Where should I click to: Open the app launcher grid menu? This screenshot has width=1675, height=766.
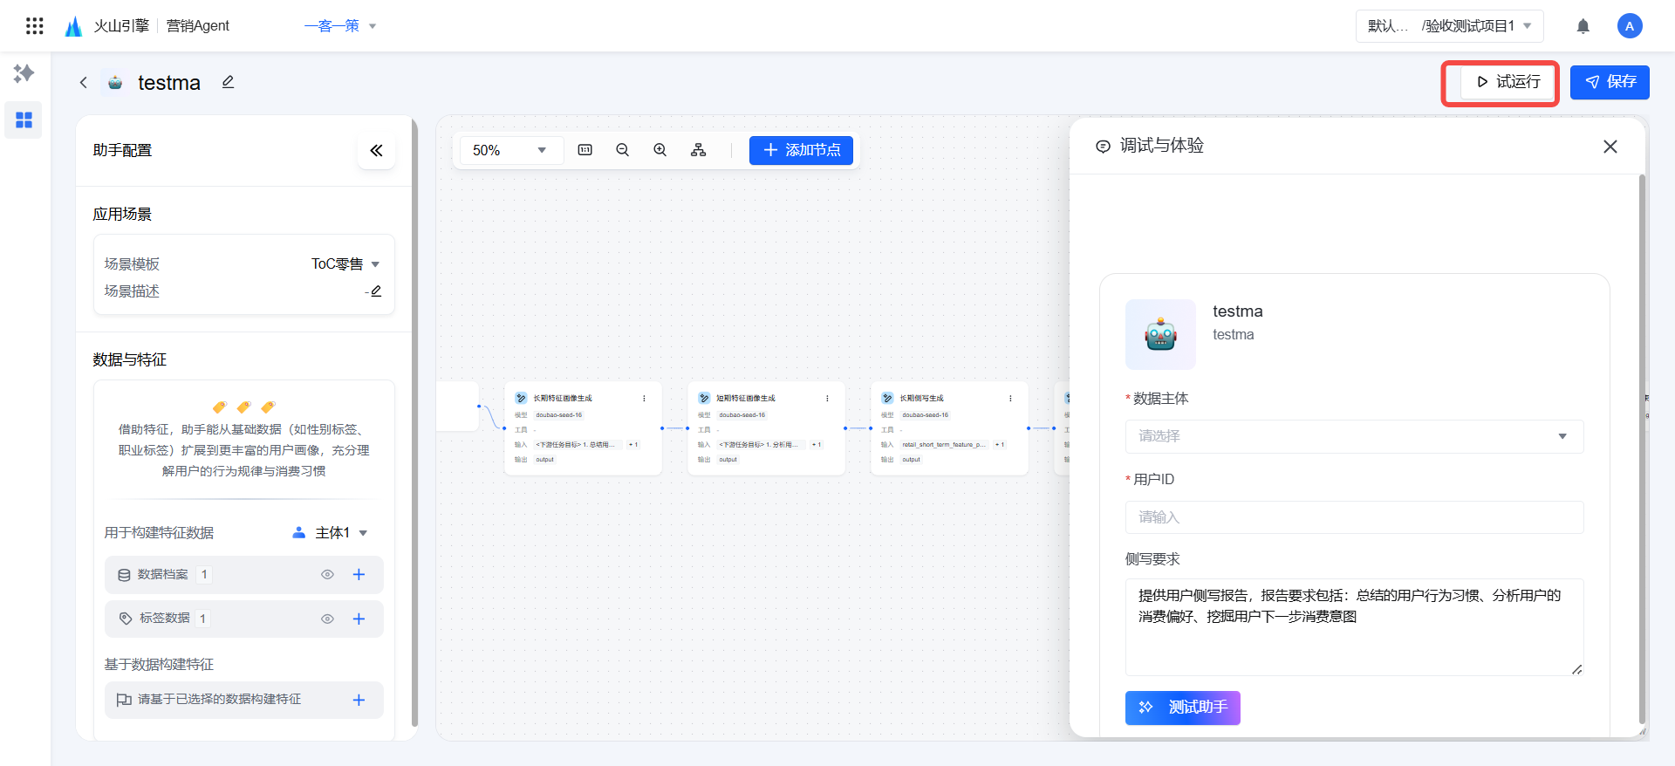[35, 26]
